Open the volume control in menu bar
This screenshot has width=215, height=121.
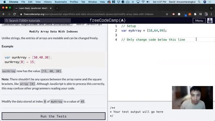tap(148, 2)
